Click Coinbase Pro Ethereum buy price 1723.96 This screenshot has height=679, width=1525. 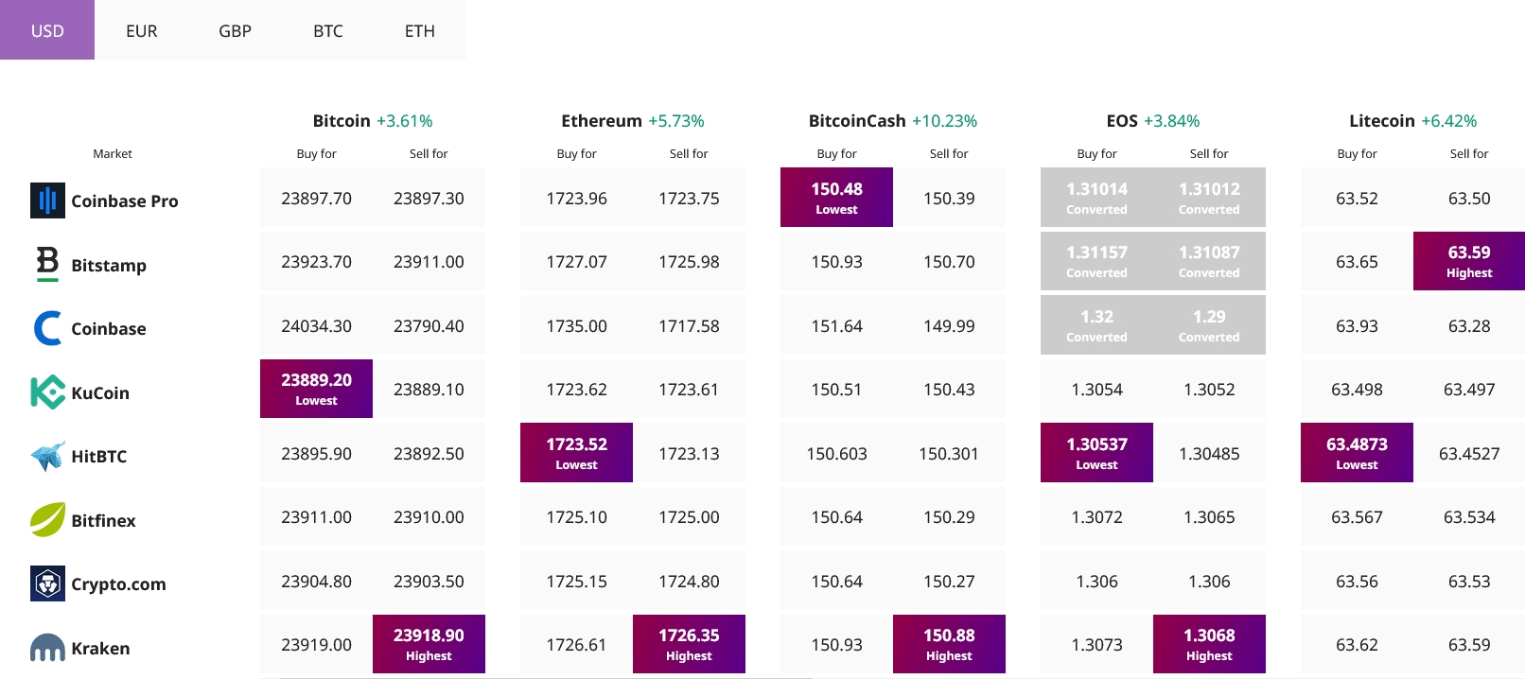[576, 198]
